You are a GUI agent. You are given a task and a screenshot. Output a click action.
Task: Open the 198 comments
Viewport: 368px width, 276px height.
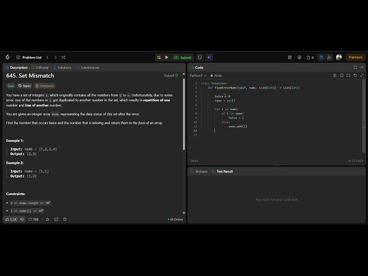pyautogui.click(x=33, y=220)
